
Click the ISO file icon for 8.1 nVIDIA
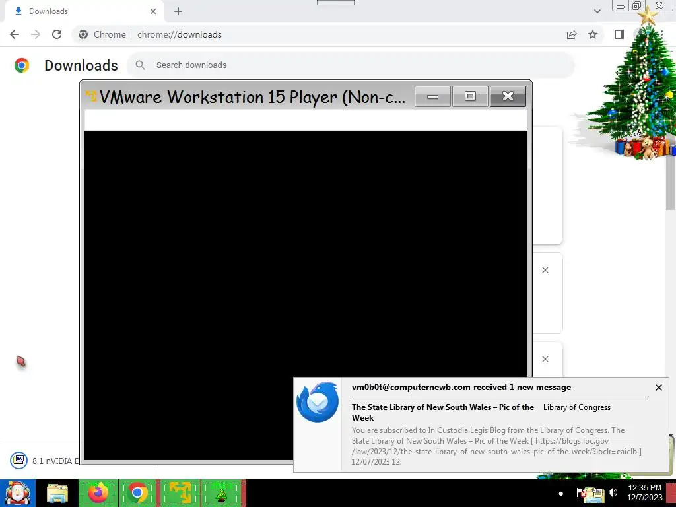click(19, 460)
